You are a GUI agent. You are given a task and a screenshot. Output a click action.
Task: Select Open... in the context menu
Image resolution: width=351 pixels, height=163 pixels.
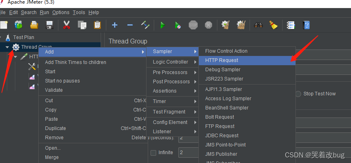[x=93, y=148]
